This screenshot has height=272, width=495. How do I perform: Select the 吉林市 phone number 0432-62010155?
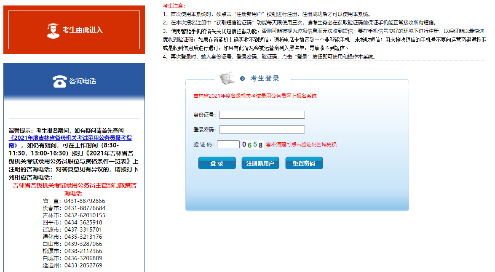tap(85, 216)
